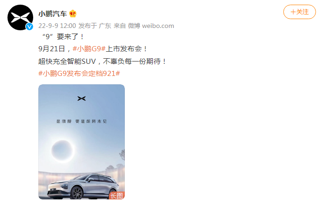This screenshot has height=205, width=323.
Task: Click the poster slogan text 更是前所未见
Action: click(x=91, y=122)
